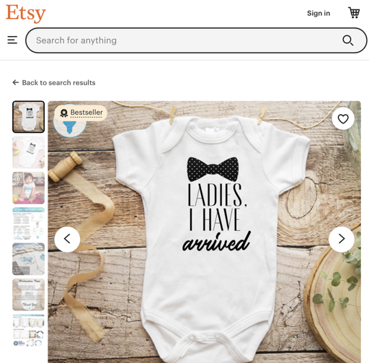Select the last thumbnail in gallery
This screenshot has width=369, height=363.
point(28,330)
